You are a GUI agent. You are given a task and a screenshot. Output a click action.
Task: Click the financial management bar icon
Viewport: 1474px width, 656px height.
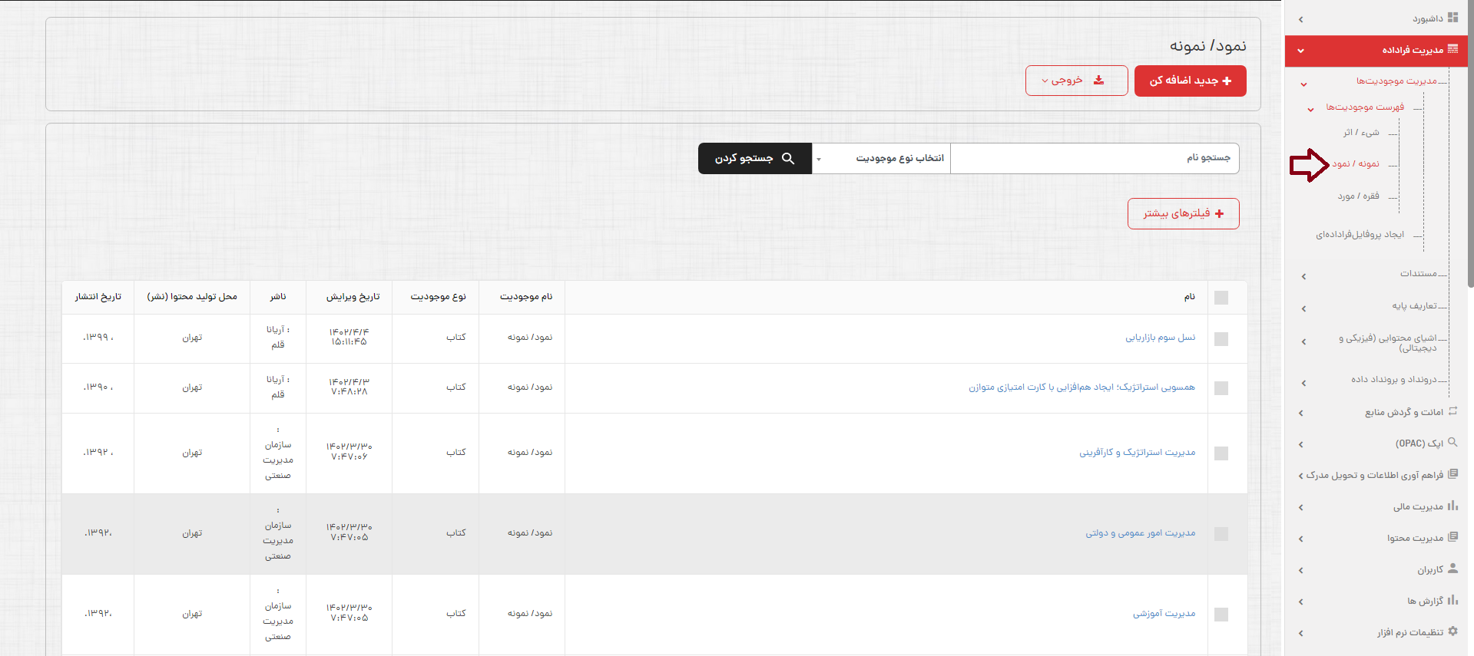1452,506
